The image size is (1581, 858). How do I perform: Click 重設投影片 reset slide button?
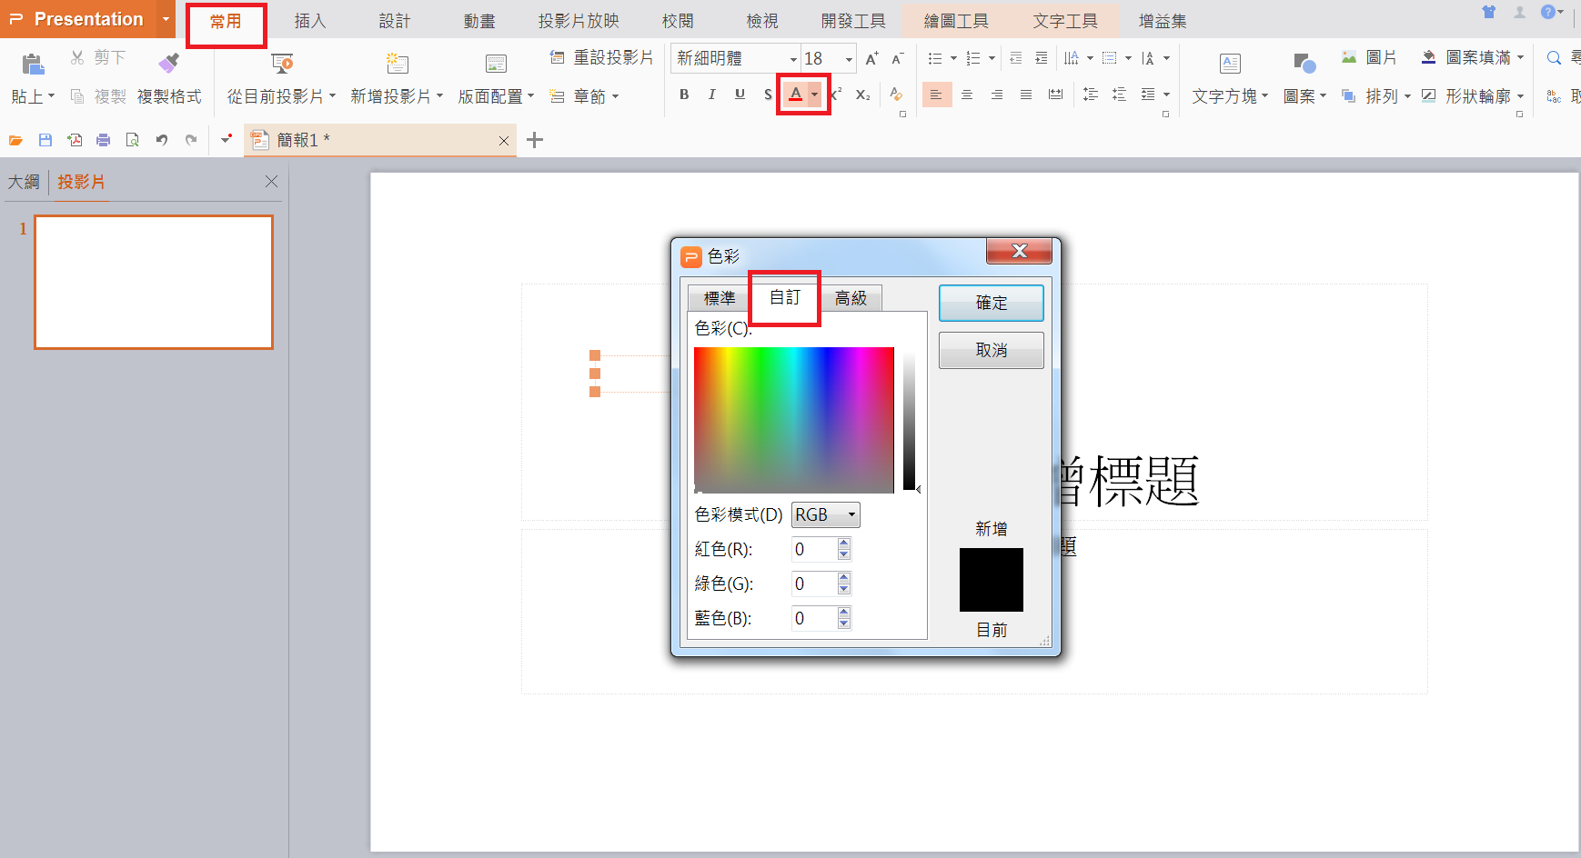tap(601, 57)
